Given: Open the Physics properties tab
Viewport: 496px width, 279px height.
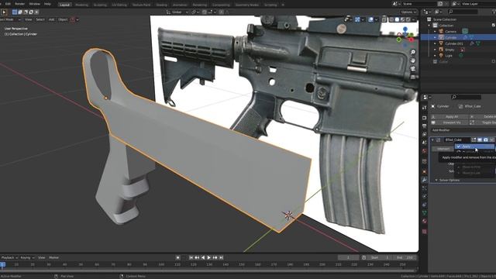Looking at the screenshot, I should click(424, 196).
